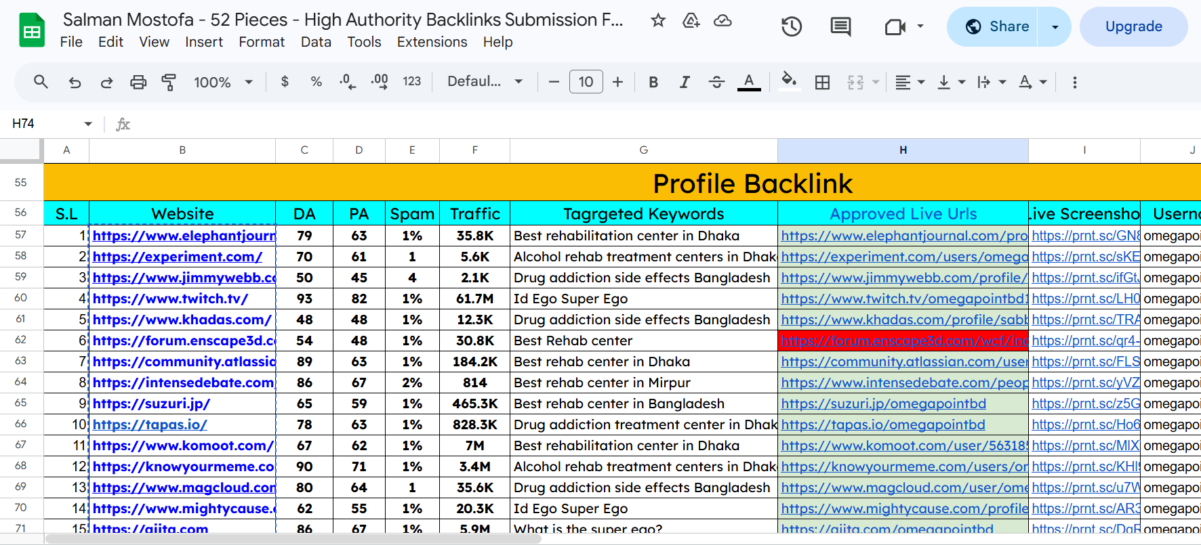Select the 184.2K traffic cell
The width and height of the screenshot is (1201, 545).
click(474, 362)
